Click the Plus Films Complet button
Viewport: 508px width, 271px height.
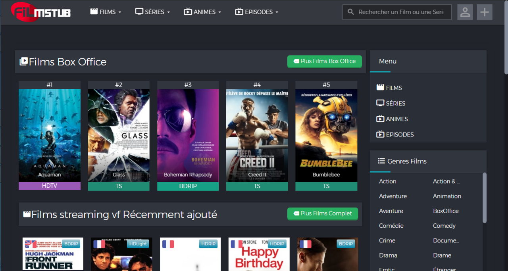(323, 213)
